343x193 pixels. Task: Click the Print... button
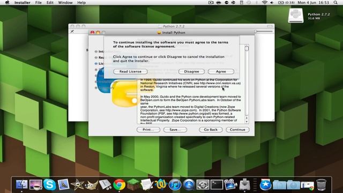coord(148,130)
